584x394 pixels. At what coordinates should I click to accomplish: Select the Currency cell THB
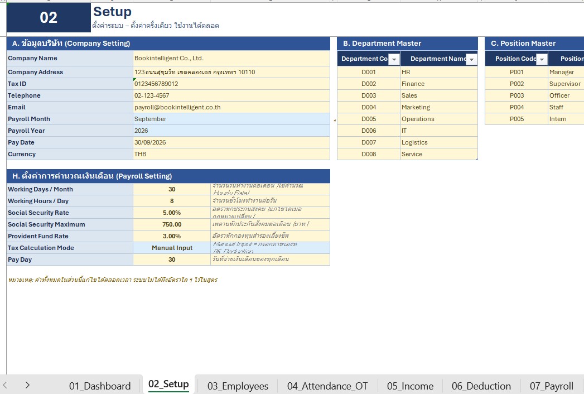tap(231, 155)
